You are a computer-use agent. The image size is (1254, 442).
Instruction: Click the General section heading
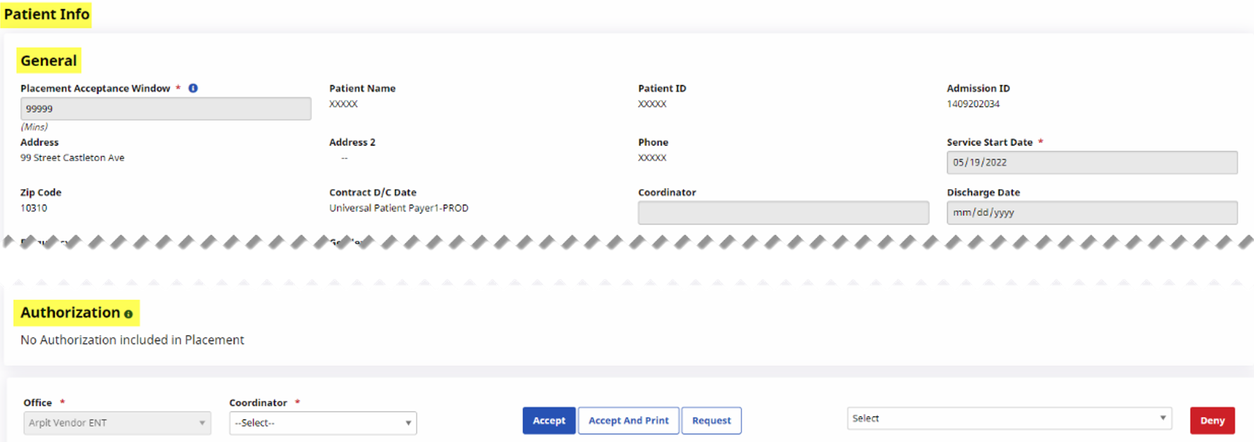49,61
